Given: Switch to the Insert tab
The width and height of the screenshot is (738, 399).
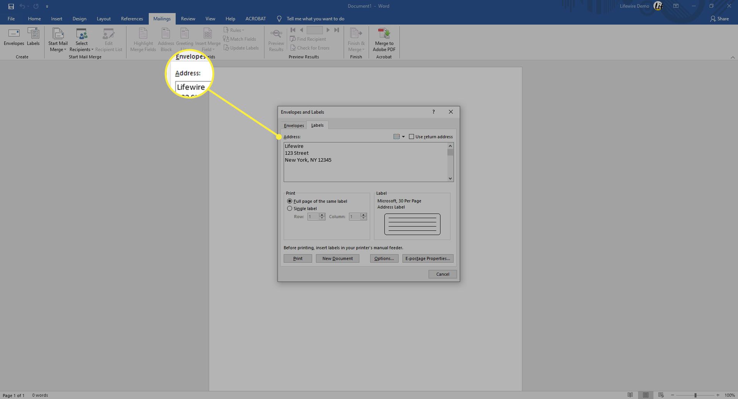Looking at the screenshot, I should tap(57, 18).
